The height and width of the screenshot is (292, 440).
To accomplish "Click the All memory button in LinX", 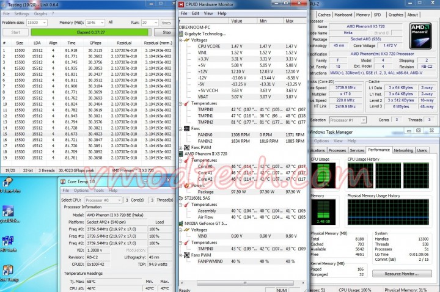I will tap(111, 22).
